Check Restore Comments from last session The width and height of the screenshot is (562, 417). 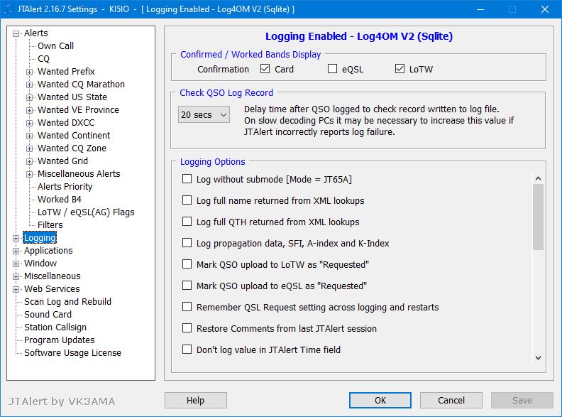click(187, 328)
